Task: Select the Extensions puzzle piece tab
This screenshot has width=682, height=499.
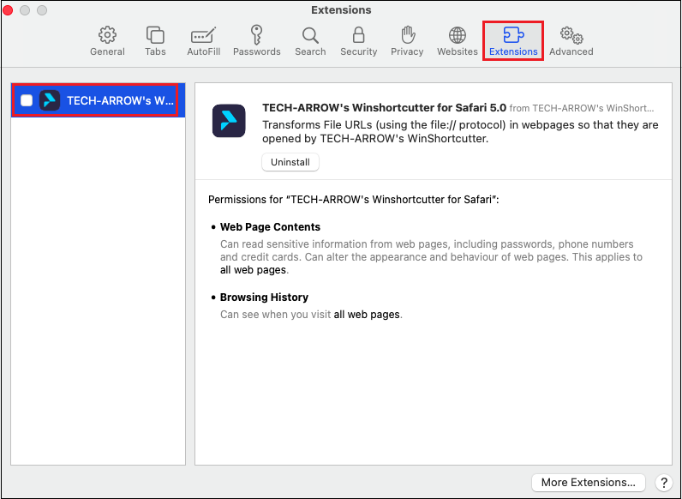Action: [x=513, y=41]
